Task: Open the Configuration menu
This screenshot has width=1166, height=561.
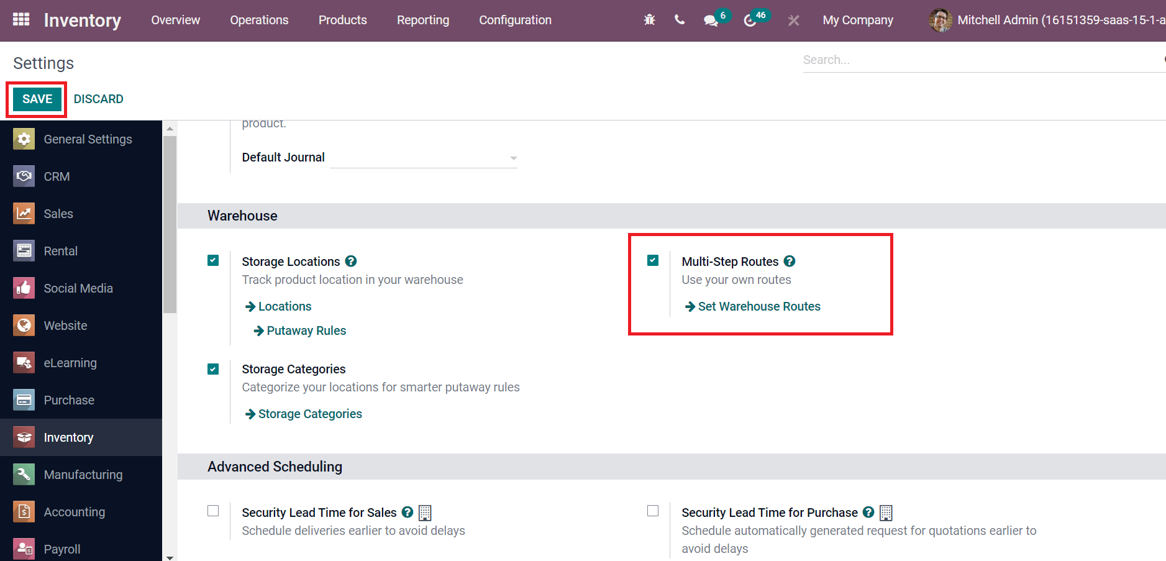Action: point(515,20)
